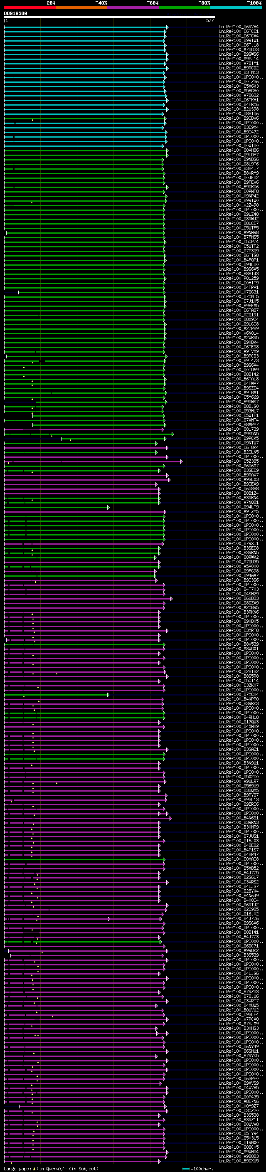Image resolution: width=266 pixels, height=1172 pixels.
Task: Select the UniRef100_B2WS98 label
Action: coord(238,109)
